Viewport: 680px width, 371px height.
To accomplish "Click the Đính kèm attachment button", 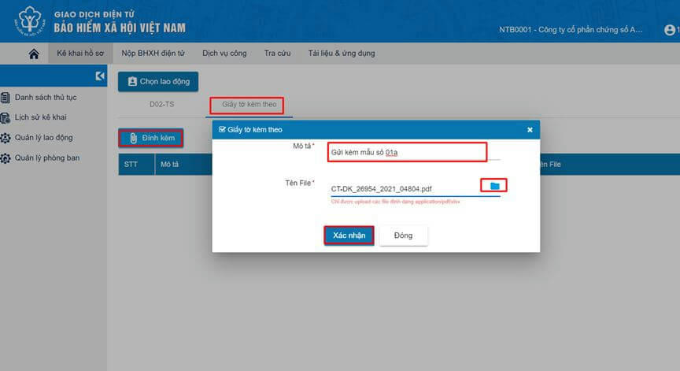I will coord(151,139).
